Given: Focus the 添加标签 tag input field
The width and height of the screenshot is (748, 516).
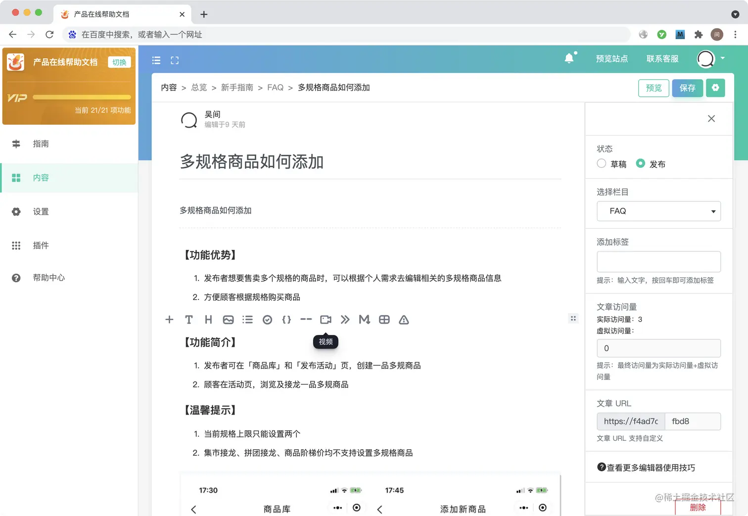Looking at the screenshot, I should click(658, 262).
